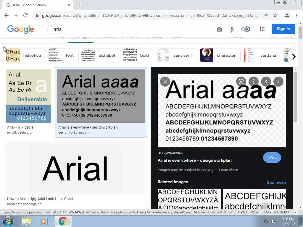Select the helvetica suggestion chip

point(26,55)
